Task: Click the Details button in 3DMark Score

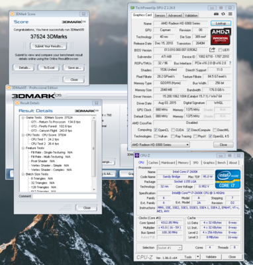Action: coord(24,68)
